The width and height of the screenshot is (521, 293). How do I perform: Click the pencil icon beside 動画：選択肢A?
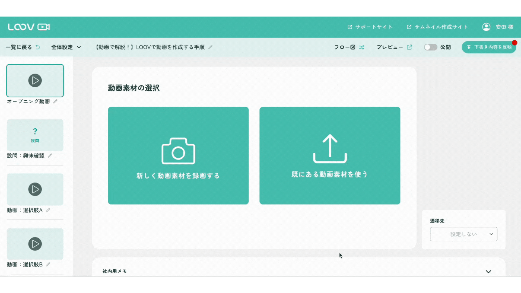click(48, 210)
